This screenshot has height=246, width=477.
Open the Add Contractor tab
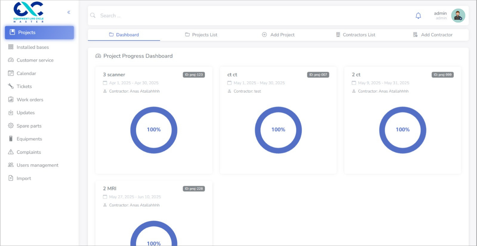coord(433,35)
